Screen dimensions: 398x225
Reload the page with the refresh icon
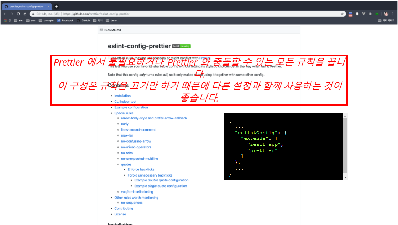pos(18,14)
